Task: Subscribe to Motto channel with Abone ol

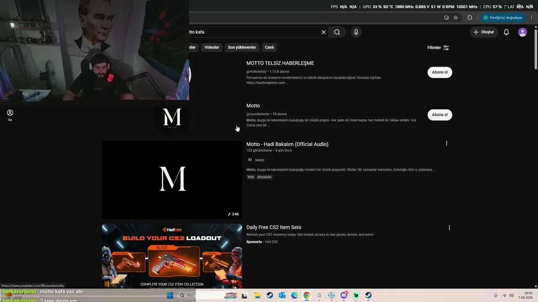Action: click(440, 115)
